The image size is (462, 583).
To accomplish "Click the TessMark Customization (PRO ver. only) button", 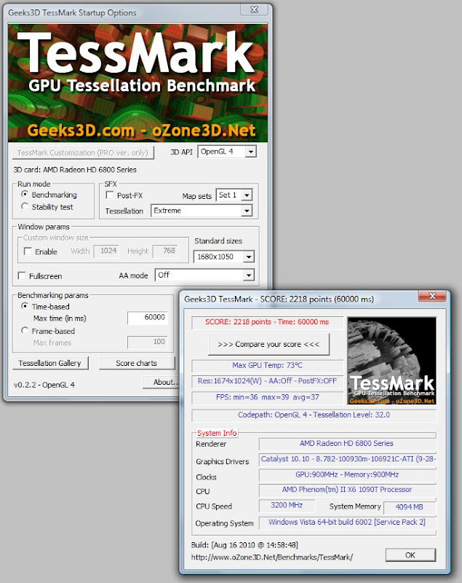I will coord(83,153).
